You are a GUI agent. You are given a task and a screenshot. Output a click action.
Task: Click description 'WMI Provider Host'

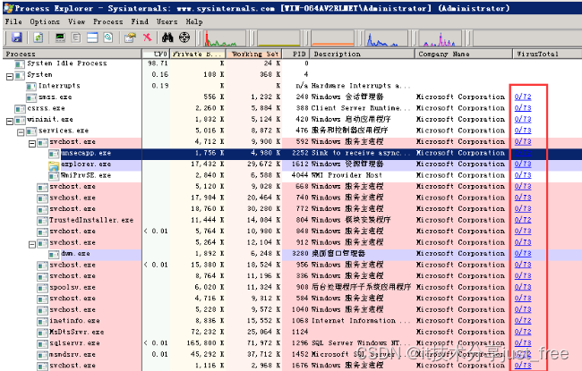coord(347,175)
